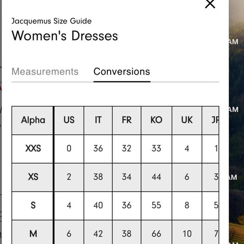Image resolution: width=244 pixels, height=244 pixels.
Task: Select the XXS row label
Action: 33,149
